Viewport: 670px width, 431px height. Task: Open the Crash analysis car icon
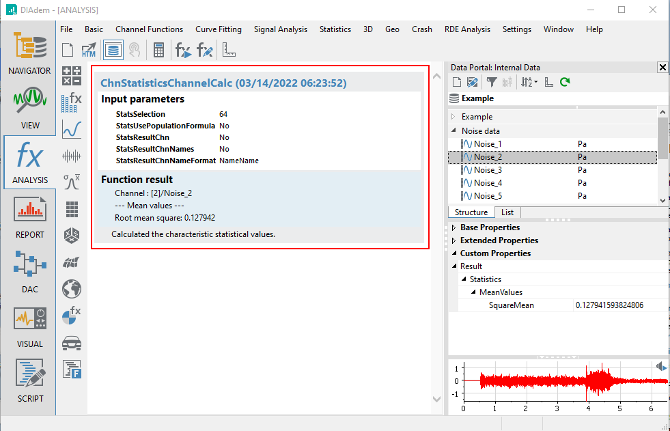pyautogui.click(x=72, y=343)
